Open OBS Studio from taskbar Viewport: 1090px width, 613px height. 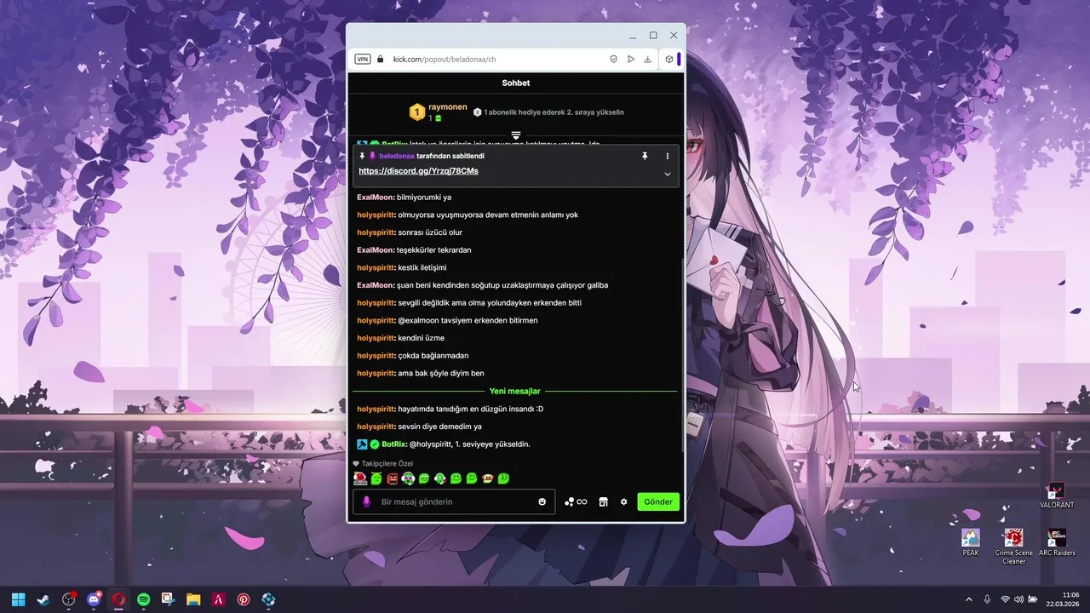(69, 599)
